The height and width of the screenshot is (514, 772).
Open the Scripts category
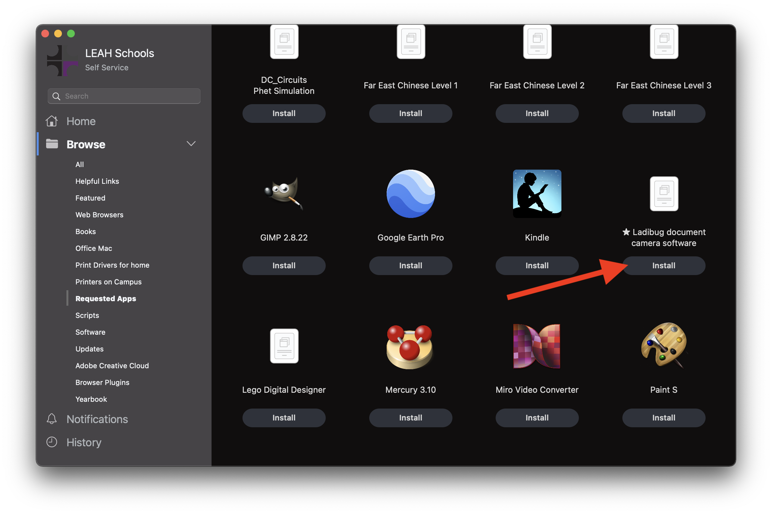(x=87, y=315)
